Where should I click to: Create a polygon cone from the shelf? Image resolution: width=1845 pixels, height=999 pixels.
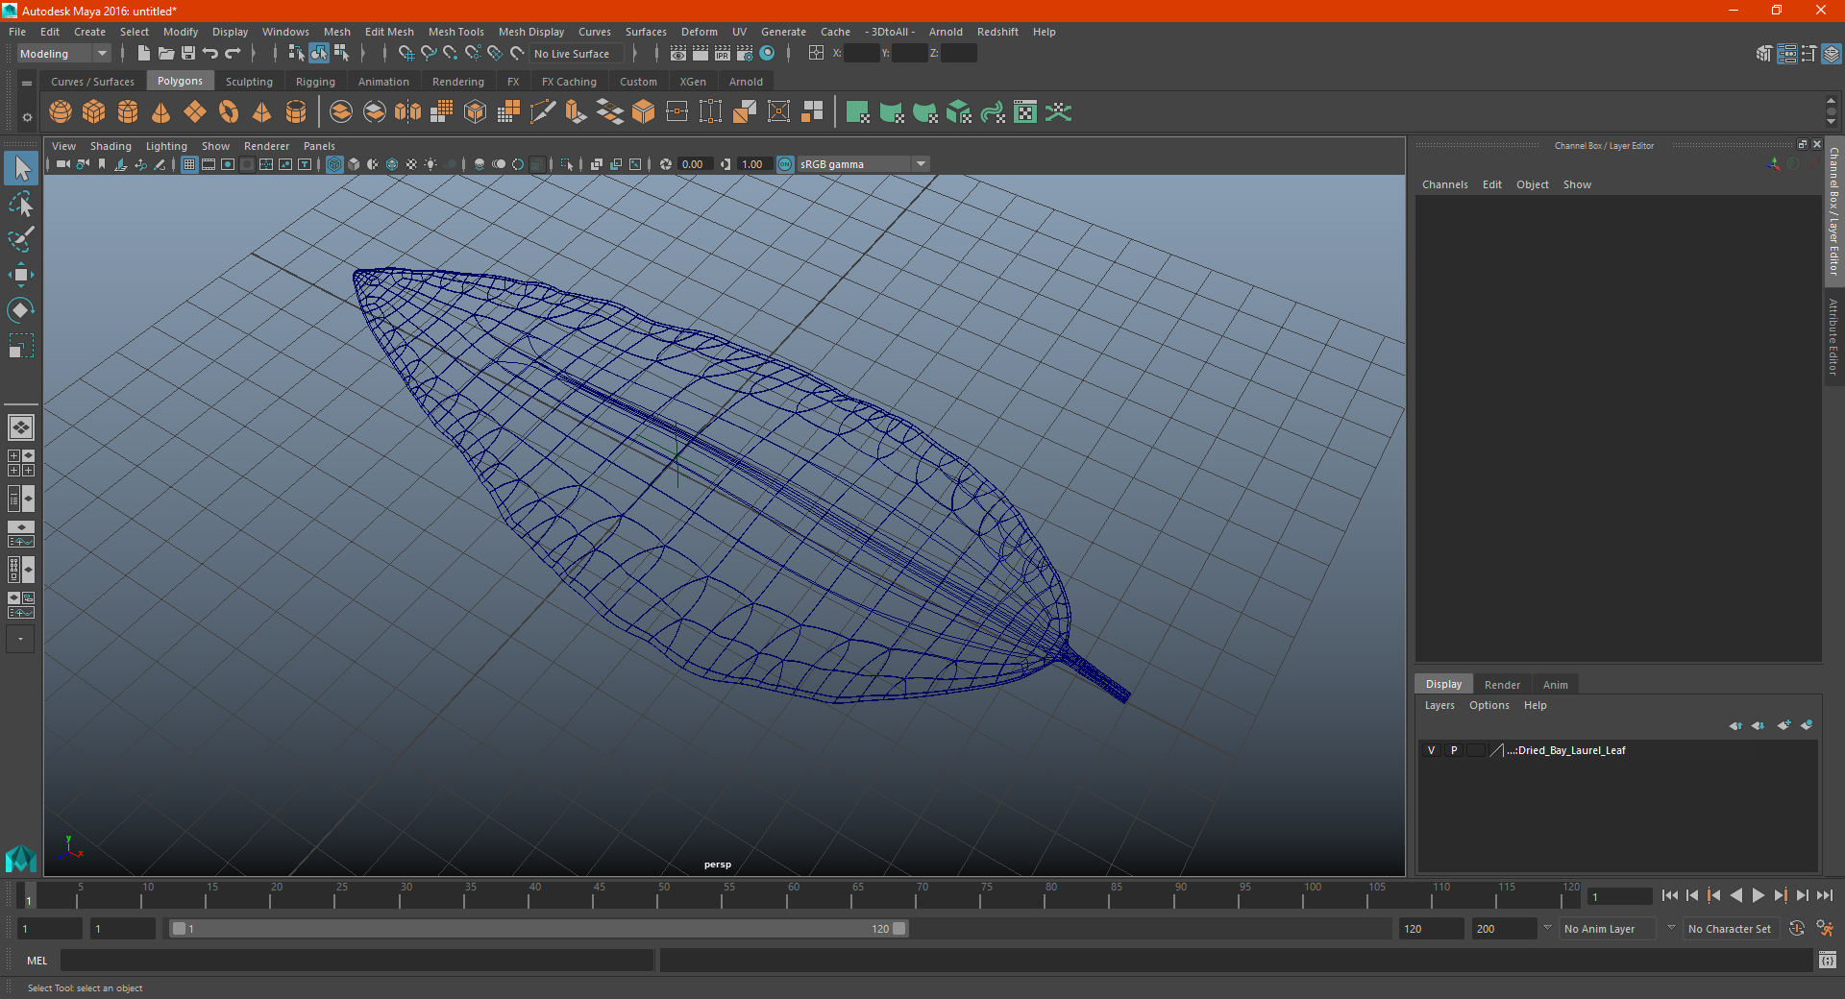161,112
